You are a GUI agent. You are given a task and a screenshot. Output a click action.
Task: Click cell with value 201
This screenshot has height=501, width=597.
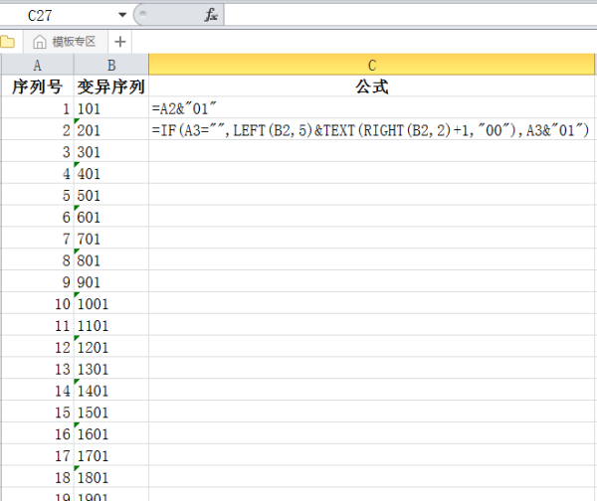coord(111,130)
